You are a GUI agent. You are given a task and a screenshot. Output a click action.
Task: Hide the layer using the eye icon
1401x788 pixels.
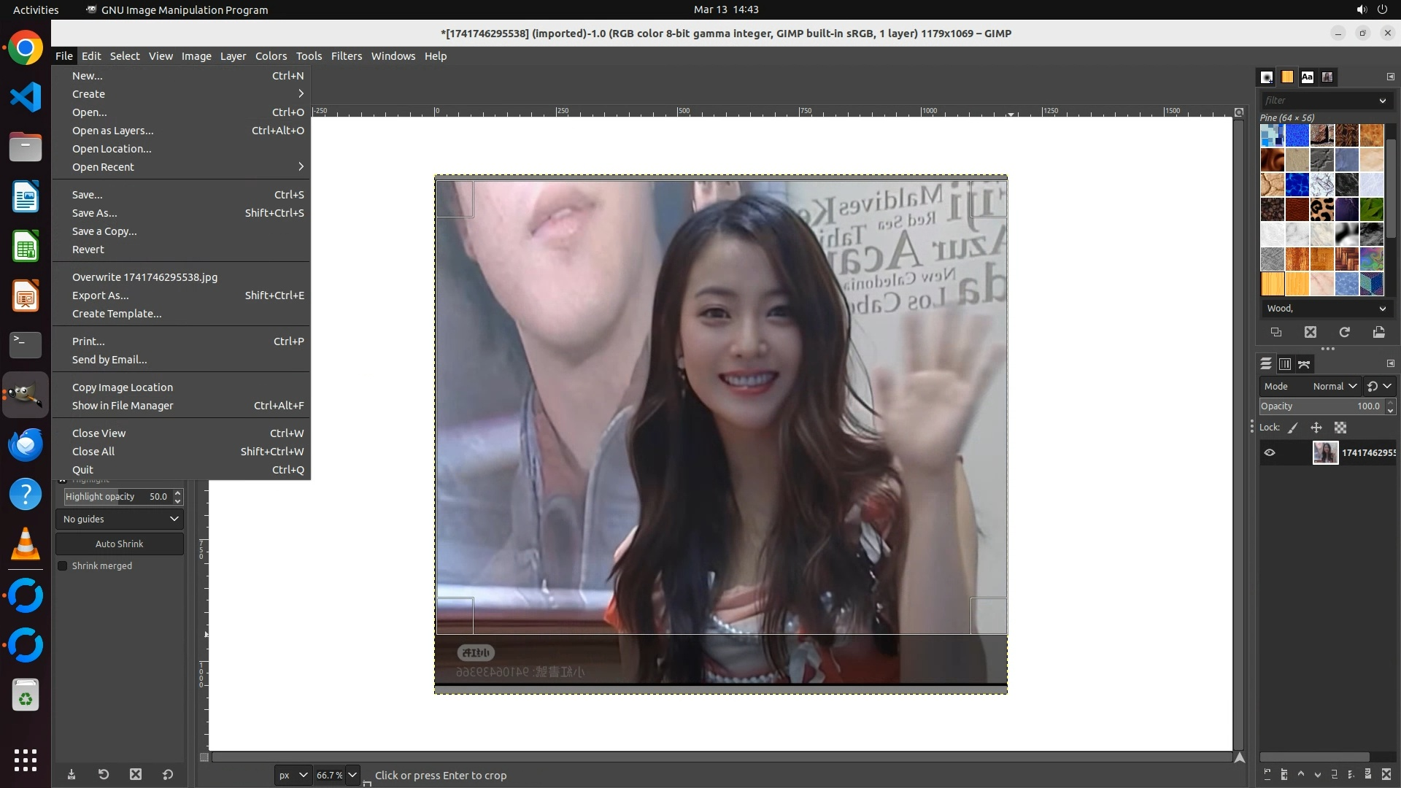coord(1270,452)
